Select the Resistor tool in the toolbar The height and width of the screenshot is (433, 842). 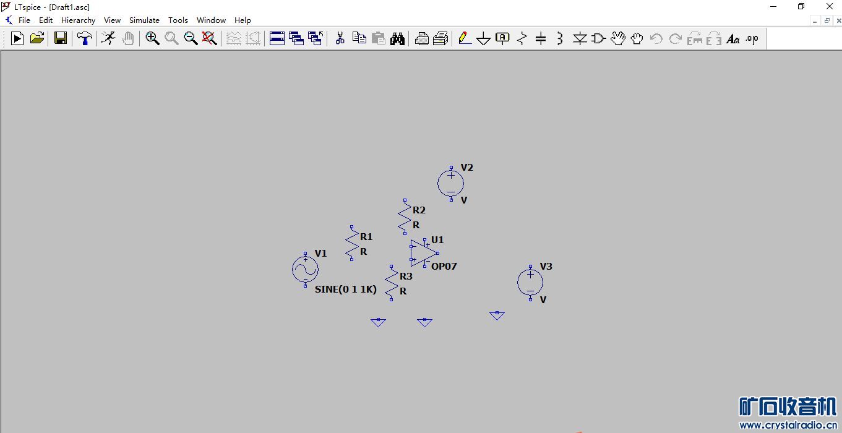point(522,38)
